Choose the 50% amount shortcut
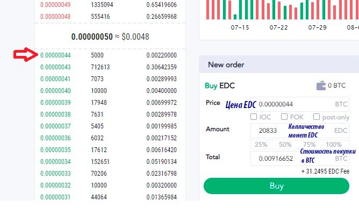 click(x=285, y=145)
